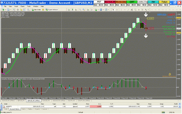Open the Experts terminal tab
Viewport: 182px width, 114px height.
tap(37, 109)
